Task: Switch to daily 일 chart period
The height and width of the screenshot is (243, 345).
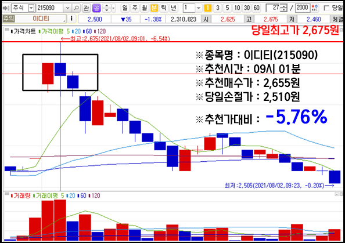Action: pos(125,8)
